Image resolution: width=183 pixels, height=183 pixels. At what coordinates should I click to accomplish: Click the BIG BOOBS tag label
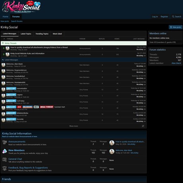[27, 107]
